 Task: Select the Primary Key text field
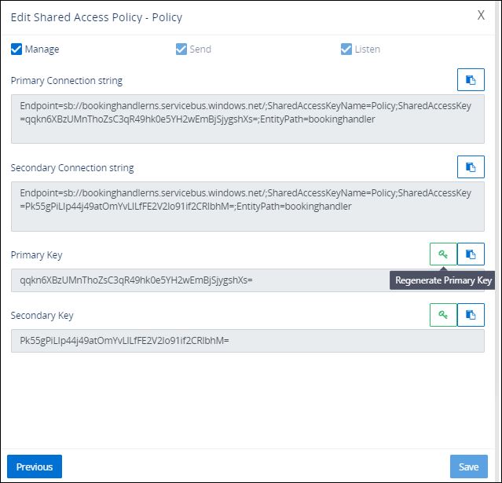point(196,280)
